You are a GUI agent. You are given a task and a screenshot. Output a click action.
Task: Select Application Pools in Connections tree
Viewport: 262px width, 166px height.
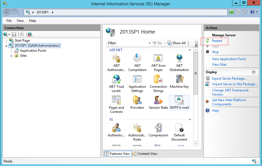[33, 51]
